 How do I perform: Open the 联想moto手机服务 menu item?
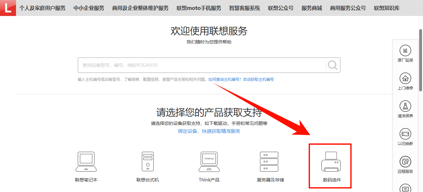pos(198,8)
